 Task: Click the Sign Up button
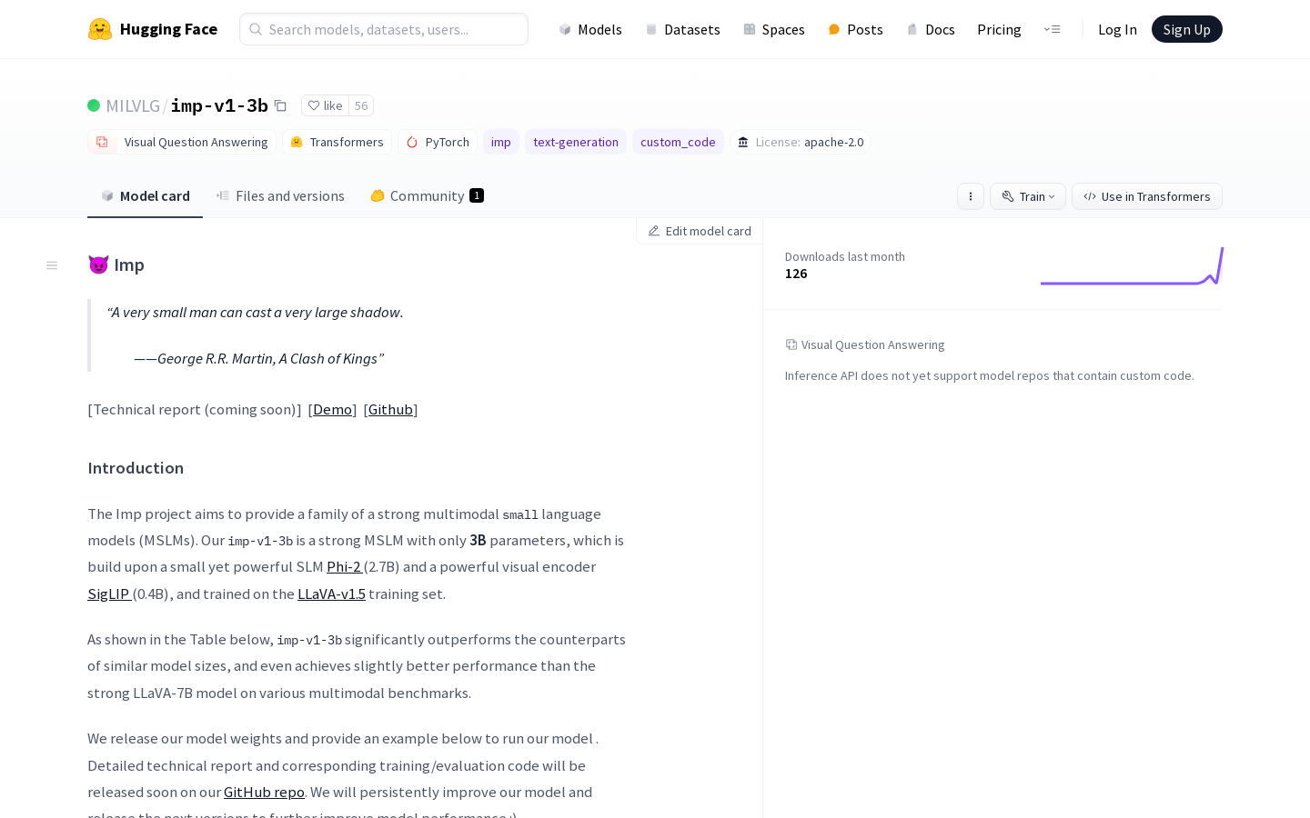[x=1187, y=29]
